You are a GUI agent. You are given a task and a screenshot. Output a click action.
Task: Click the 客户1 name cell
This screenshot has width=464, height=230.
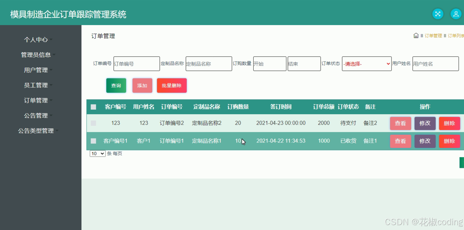pyautogui.click(x=144, y=141)
